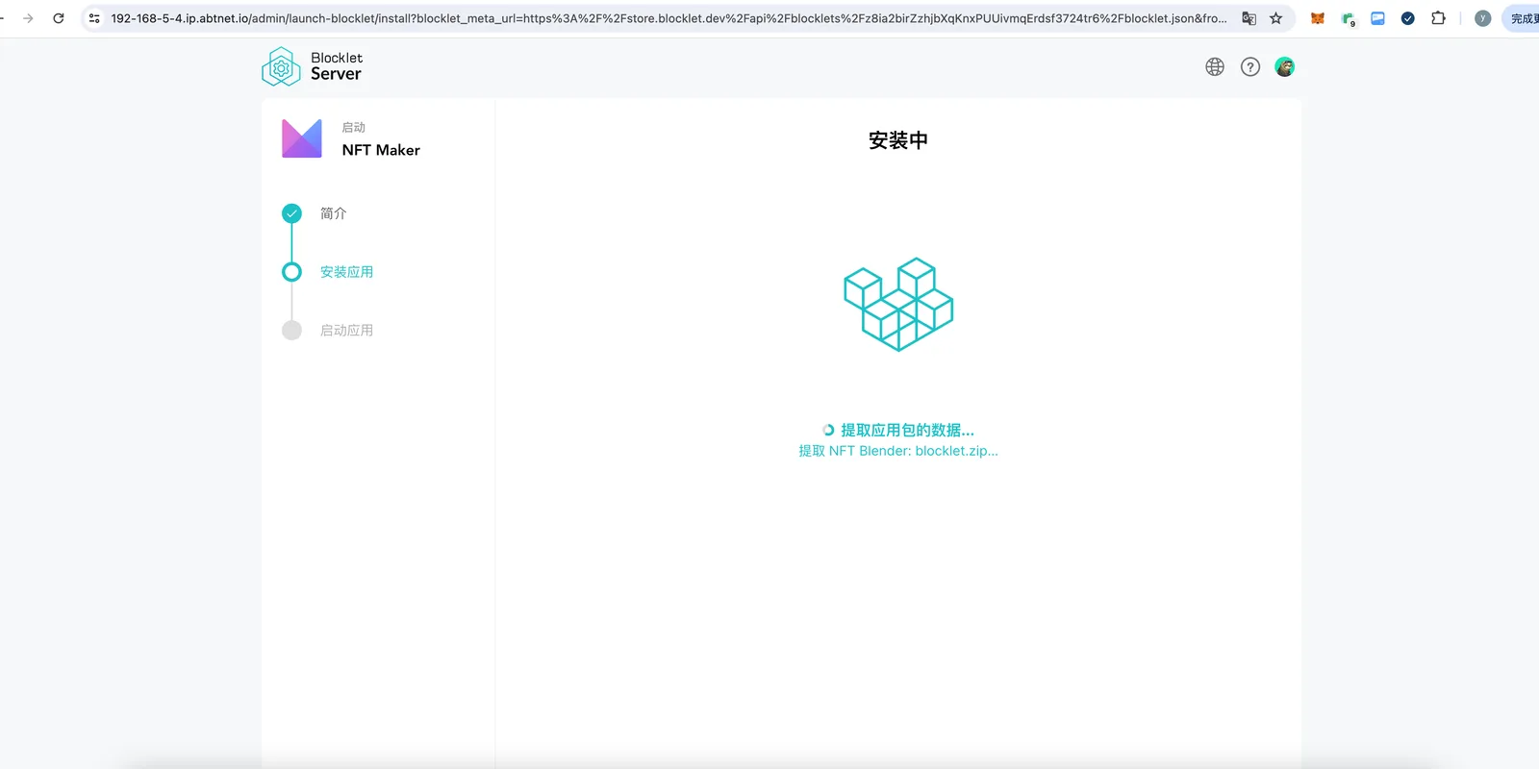Viewport: 1539px width, 769px height.
Task: Open the dark blue checkmark extension
Action: [x=1408, y=18]
